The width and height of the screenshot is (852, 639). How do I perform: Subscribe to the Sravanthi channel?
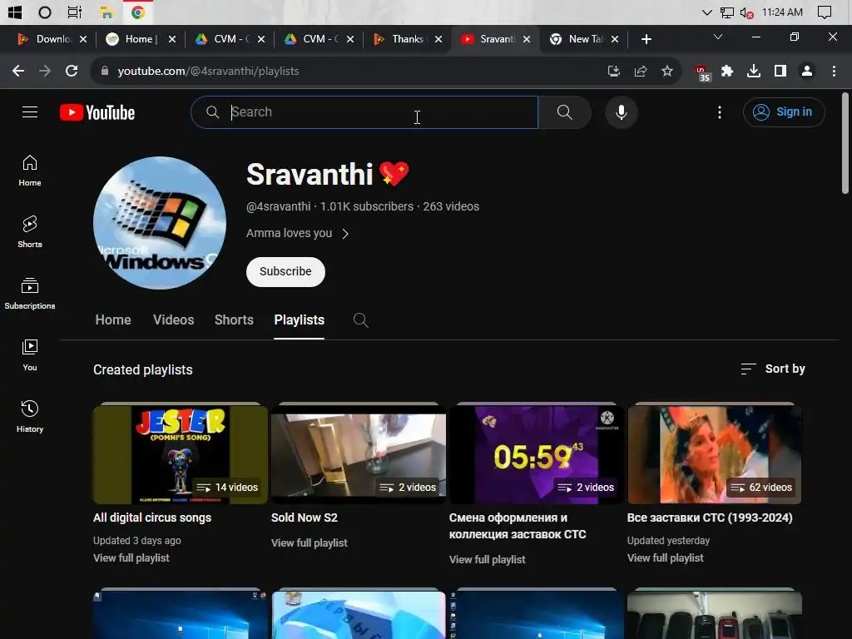(285, 272)
